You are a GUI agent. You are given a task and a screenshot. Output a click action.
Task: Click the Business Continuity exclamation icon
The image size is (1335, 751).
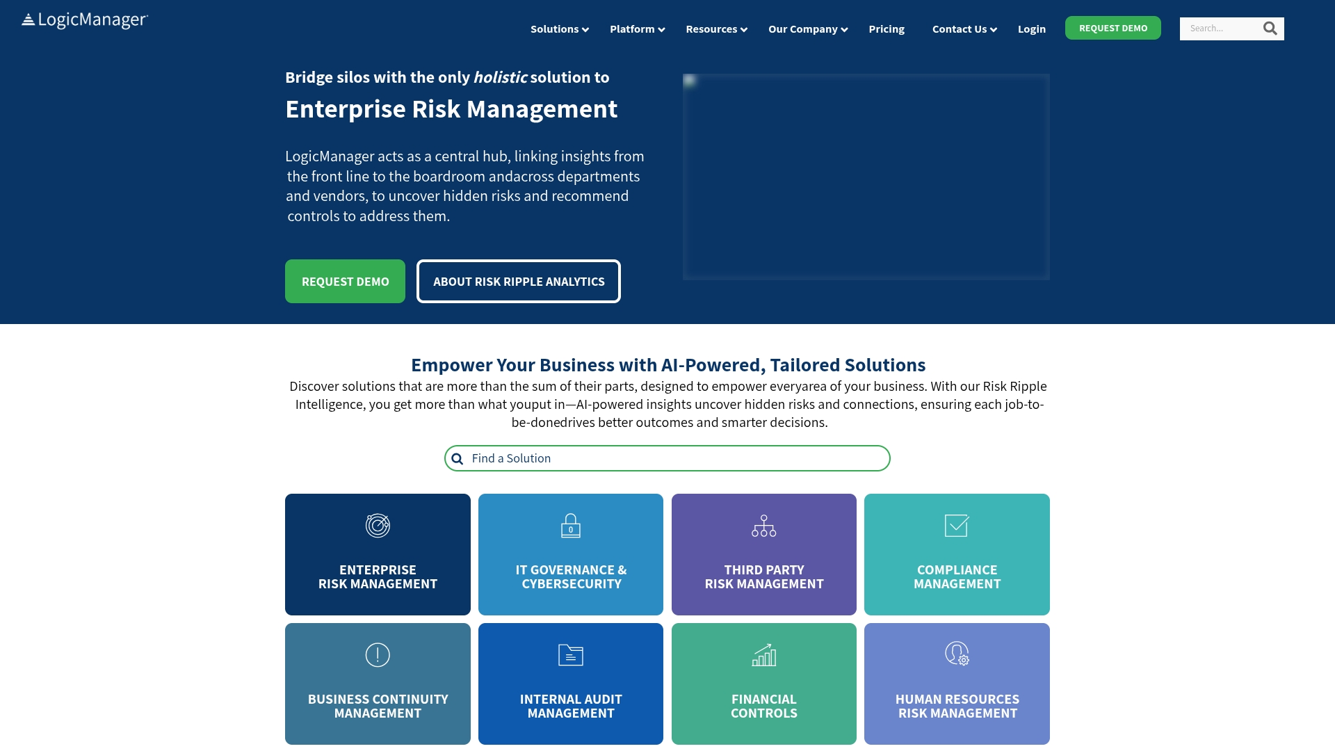(378, 655)
